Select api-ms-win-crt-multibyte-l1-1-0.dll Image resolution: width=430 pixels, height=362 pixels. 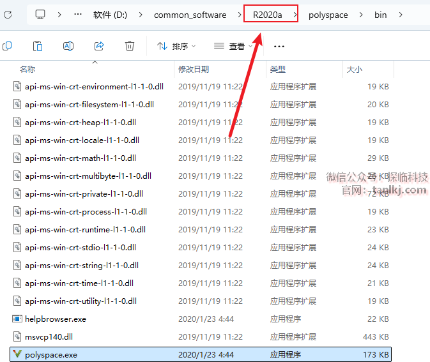click(x=88, y=176)
